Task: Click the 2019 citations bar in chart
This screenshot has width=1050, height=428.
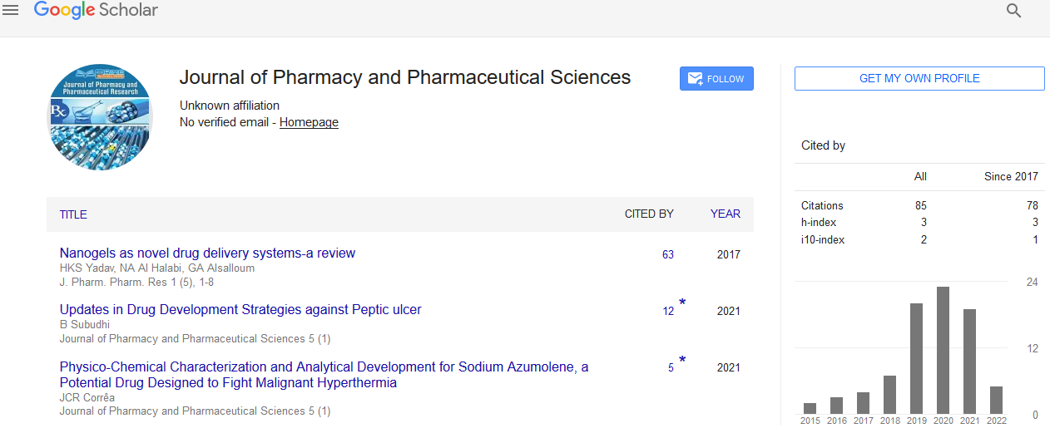Action: pyautogui.click(x=916, y=358)
